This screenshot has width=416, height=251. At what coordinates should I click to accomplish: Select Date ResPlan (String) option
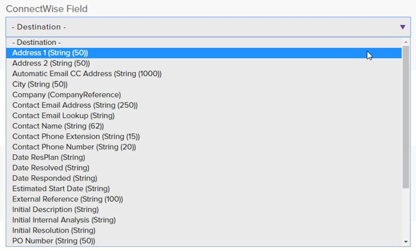[49, 157]
